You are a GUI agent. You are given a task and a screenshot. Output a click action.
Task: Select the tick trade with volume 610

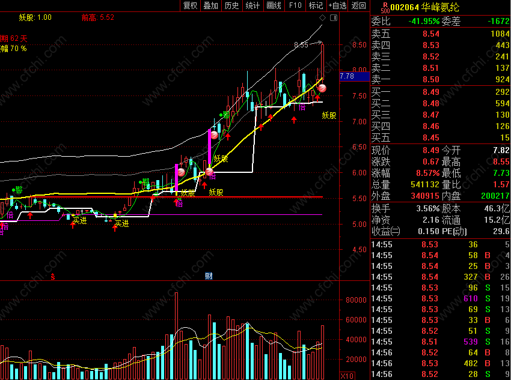point(440,298)
